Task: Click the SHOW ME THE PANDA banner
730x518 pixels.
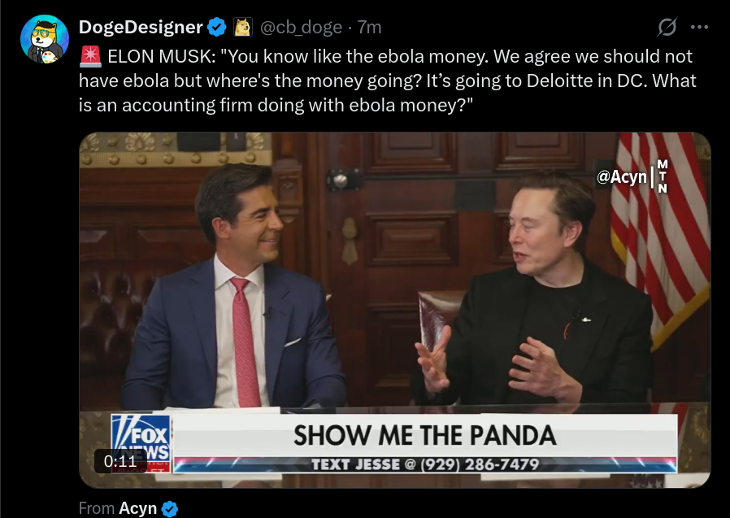Action: [x=425, y=436]
